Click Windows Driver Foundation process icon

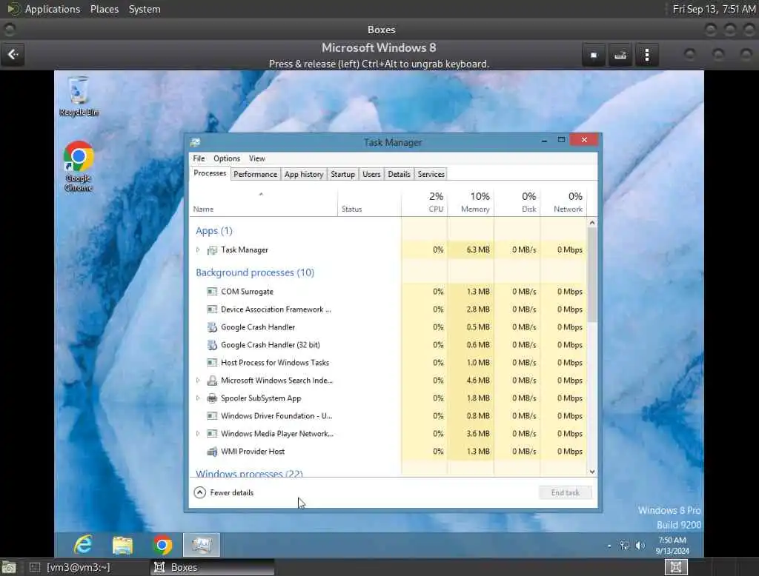[x=212, y=416]
